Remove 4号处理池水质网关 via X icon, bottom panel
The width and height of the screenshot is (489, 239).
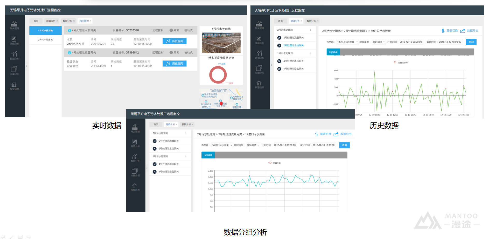(x=155, y=164)
